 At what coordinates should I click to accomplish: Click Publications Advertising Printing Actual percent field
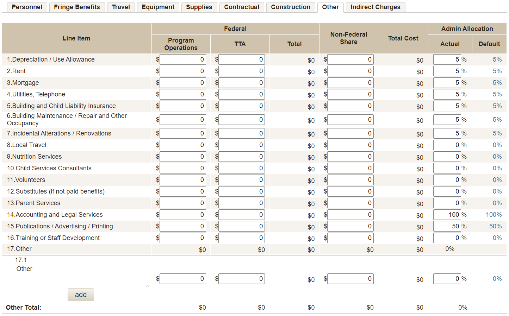(447, 226)
